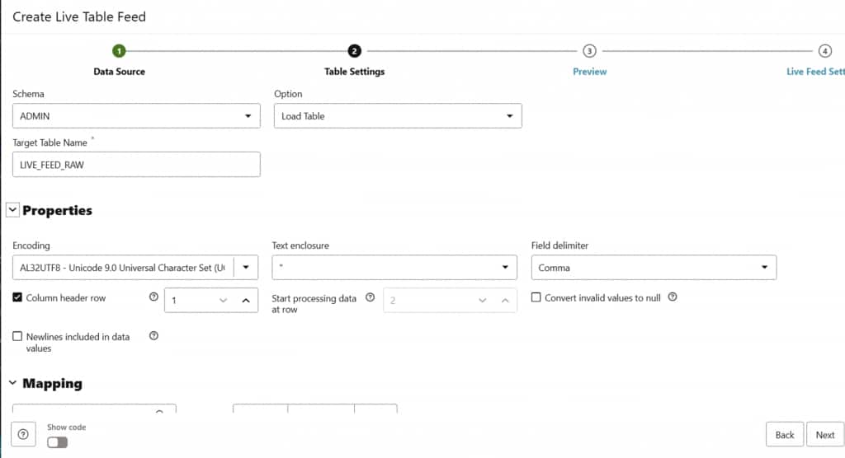Decrease the column header row number
The height and width of the screenshot is (458, 845).
point(223,301)
